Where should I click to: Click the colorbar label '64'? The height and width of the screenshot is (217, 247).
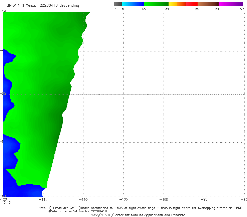[x=217, y=9]
